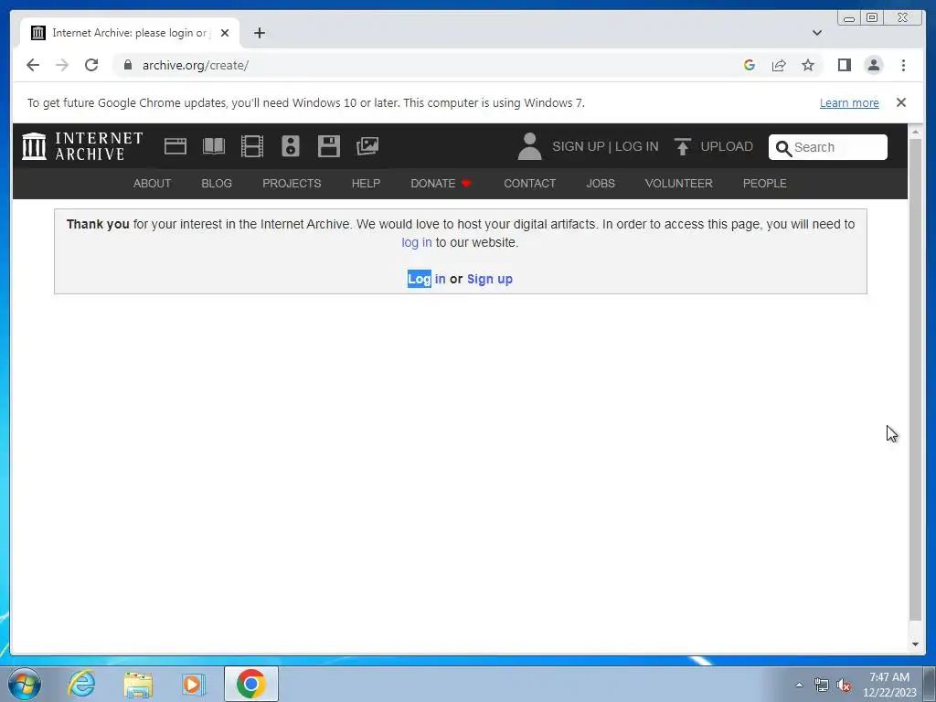Click the Google icon in address bar
The width and height of the screenshot is (936, 702).
(x=750, y=65)
